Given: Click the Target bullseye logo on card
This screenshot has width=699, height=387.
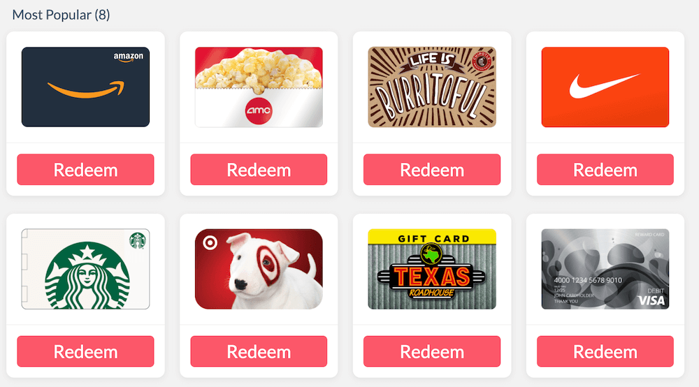Looking at the screenshot, I should (x=210, y=242).
